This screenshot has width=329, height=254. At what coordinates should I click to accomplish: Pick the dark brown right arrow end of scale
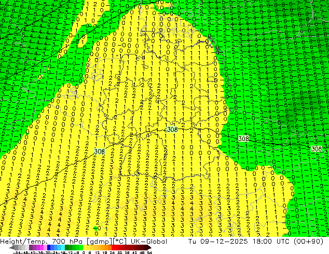(149, 248)
